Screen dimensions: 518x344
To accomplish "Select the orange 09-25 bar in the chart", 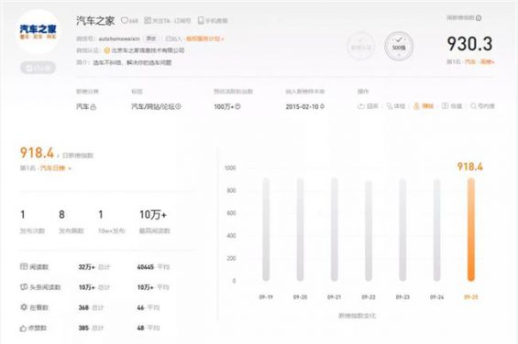I will tap(470, 230).
